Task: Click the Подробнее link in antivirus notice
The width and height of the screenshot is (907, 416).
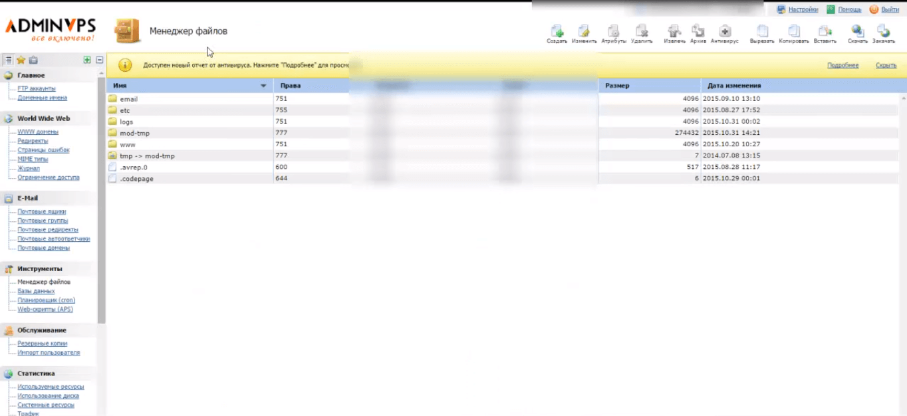Action: tap(842, 65)
